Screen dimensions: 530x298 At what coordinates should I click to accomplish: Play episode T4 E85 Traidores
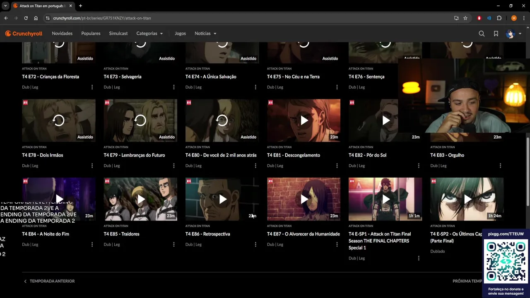click(x=140, y=199)
